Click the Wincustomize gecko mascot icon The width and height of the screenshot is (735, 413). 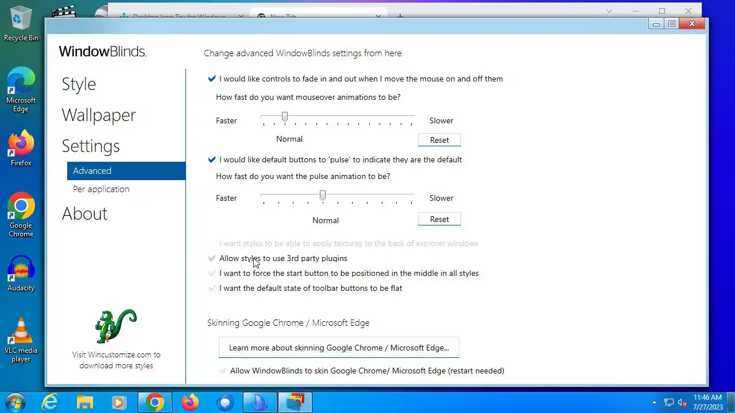pyautogui.click(x=115, y=326)
